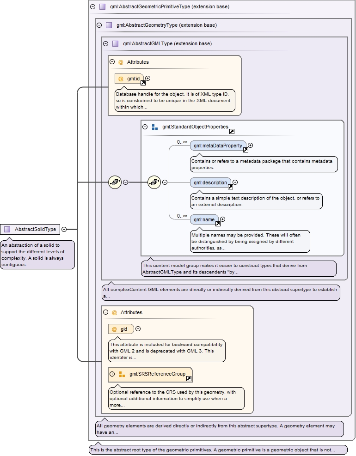Click group icon of gml:StandardObjectProperties
The height and width of the screenshot is (456, 356).
155,127
